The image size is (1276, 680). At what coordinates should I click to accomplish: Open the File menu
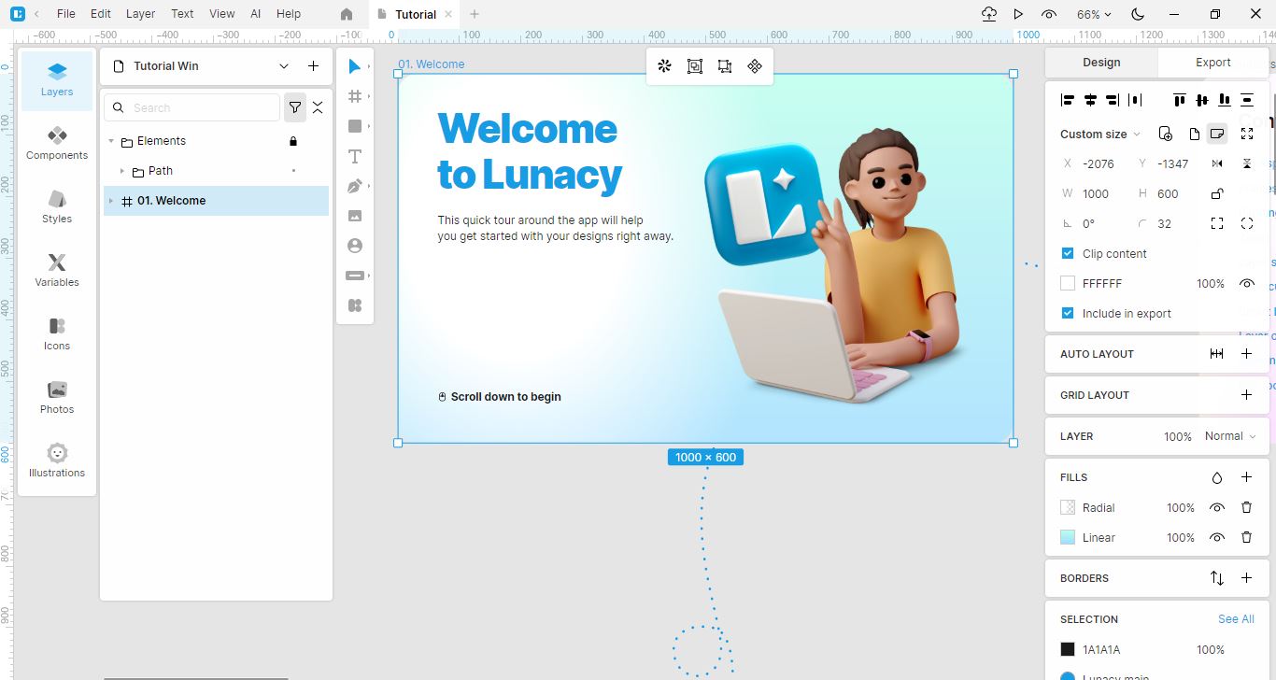click(65, 14)
